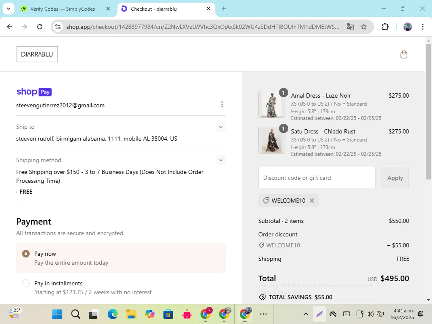Viewport: 432px width, 324px height.
Task: Click the browser back arrow
Action: click(10, 27)
